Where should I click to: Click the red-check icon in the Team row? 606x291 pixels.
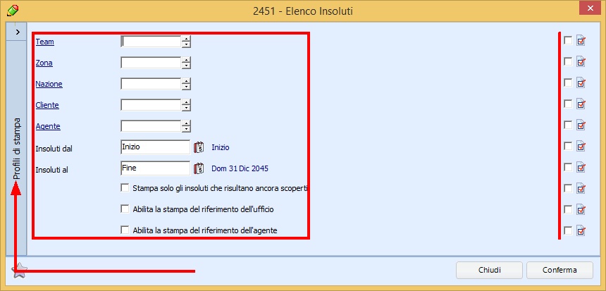[581, 42]
